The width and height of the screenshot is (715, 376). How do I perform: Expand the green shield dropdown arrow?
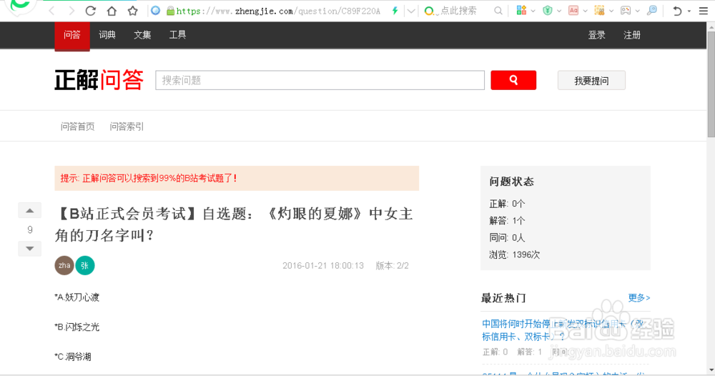click(559, 11)
